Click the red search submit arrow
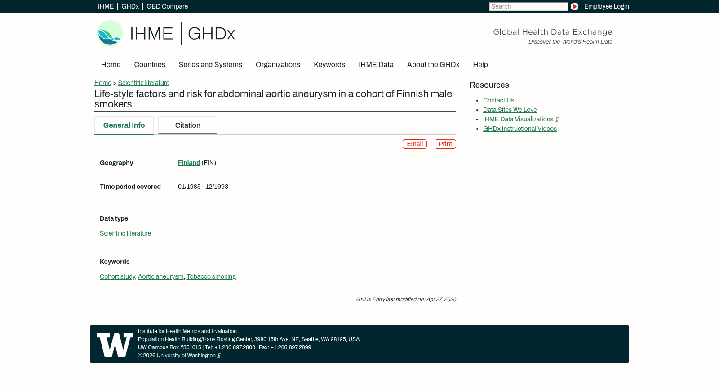The image size is (719, 387). (574, 6)
